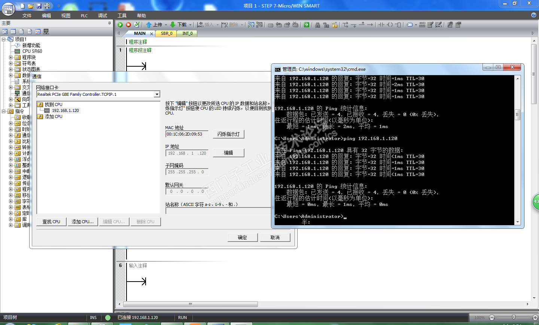Select 192.168.1.120 under 找到 CPU

(x=66, y=110)
